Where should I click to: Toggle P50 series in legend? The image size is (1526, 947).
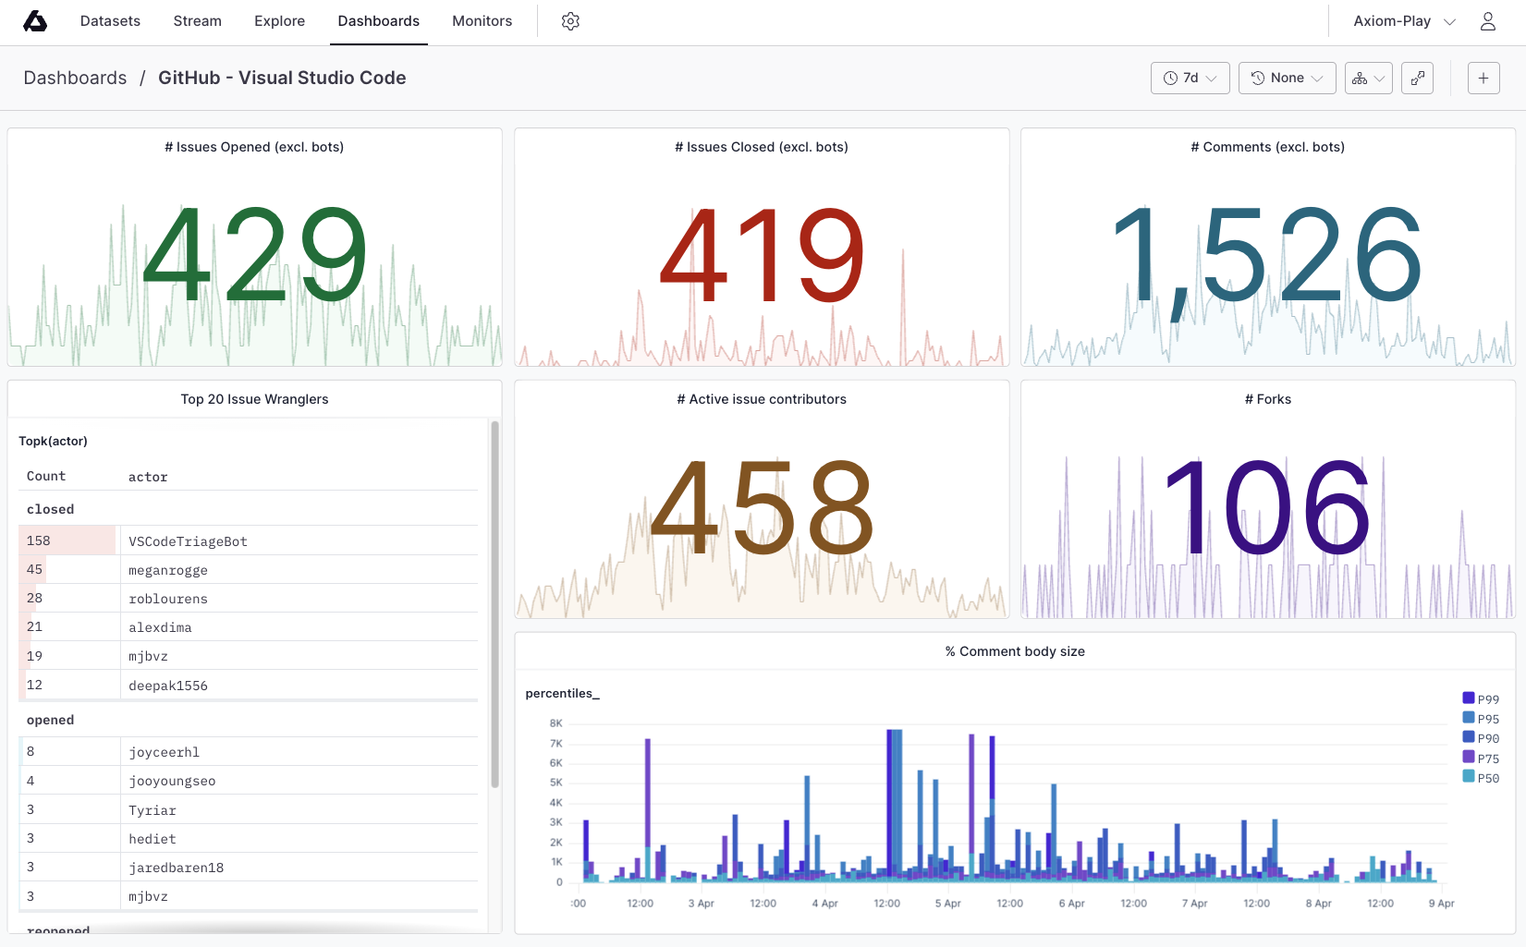(x=1481, y=778)
